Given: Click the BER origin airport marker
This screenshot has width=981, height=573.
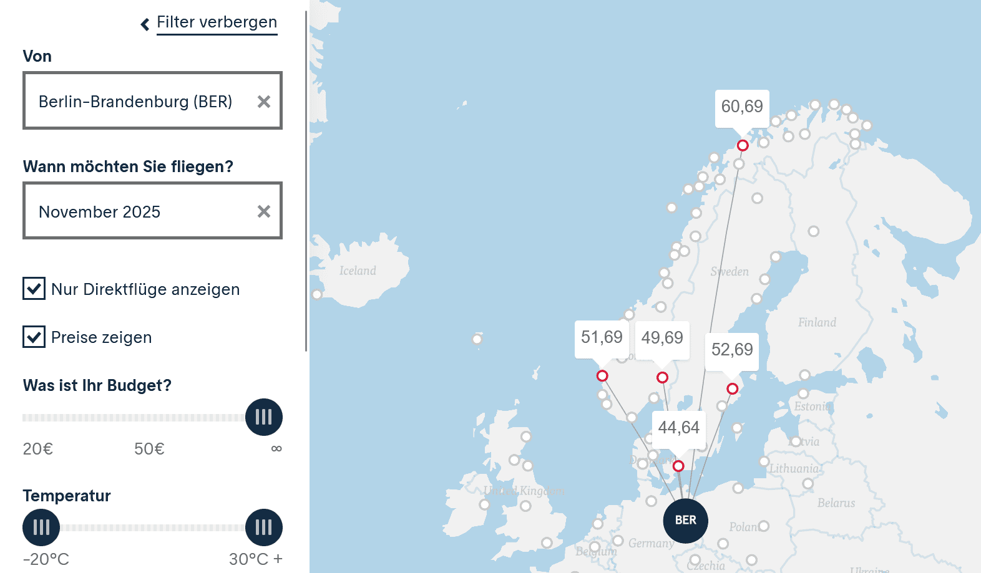Looking at the screenshot, I should pyautogui.click(x=685, y=520).
